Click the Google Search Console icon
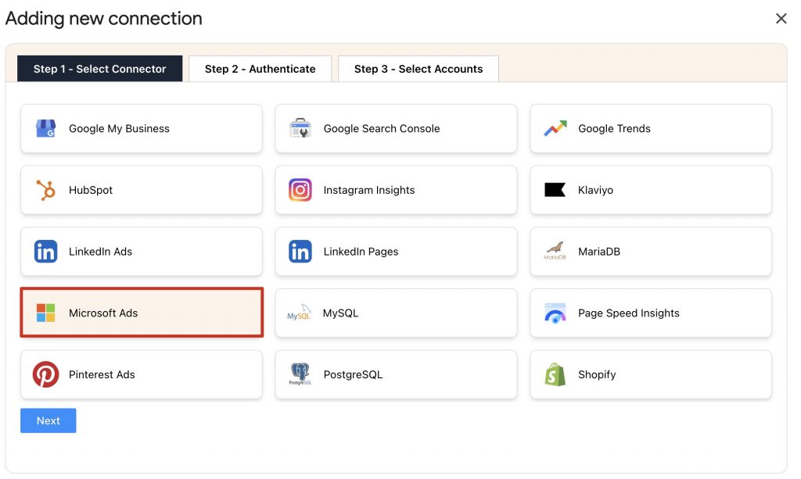This screenshot has height=479, width=801. click(300, 129)
